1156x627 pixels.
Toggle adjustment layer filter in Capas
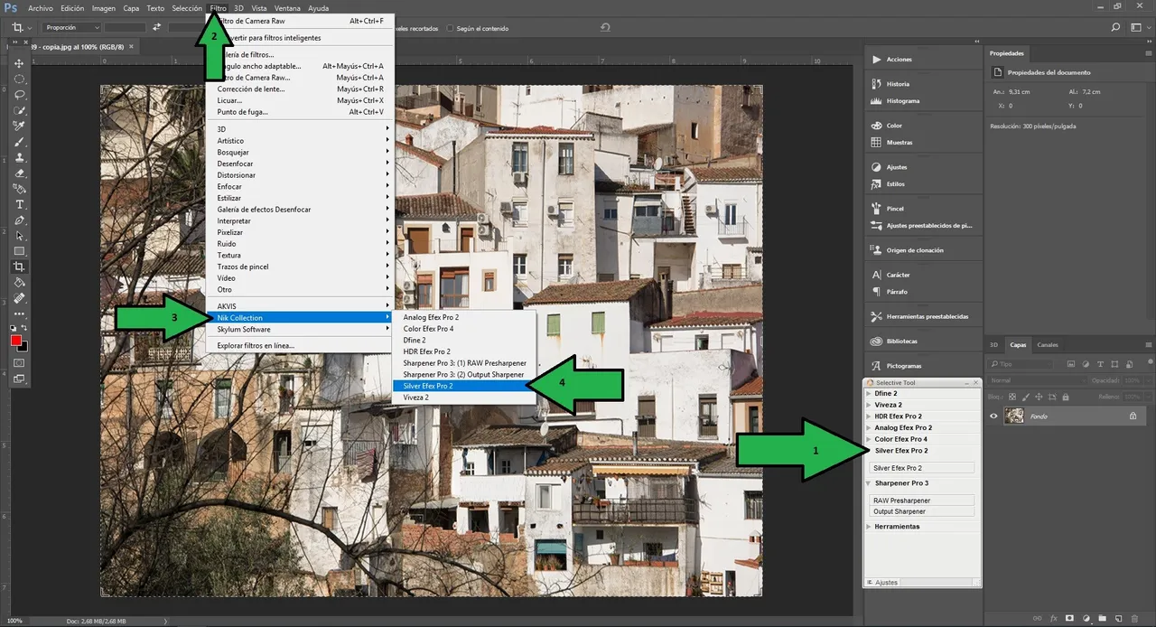[x=1085, y=364]
